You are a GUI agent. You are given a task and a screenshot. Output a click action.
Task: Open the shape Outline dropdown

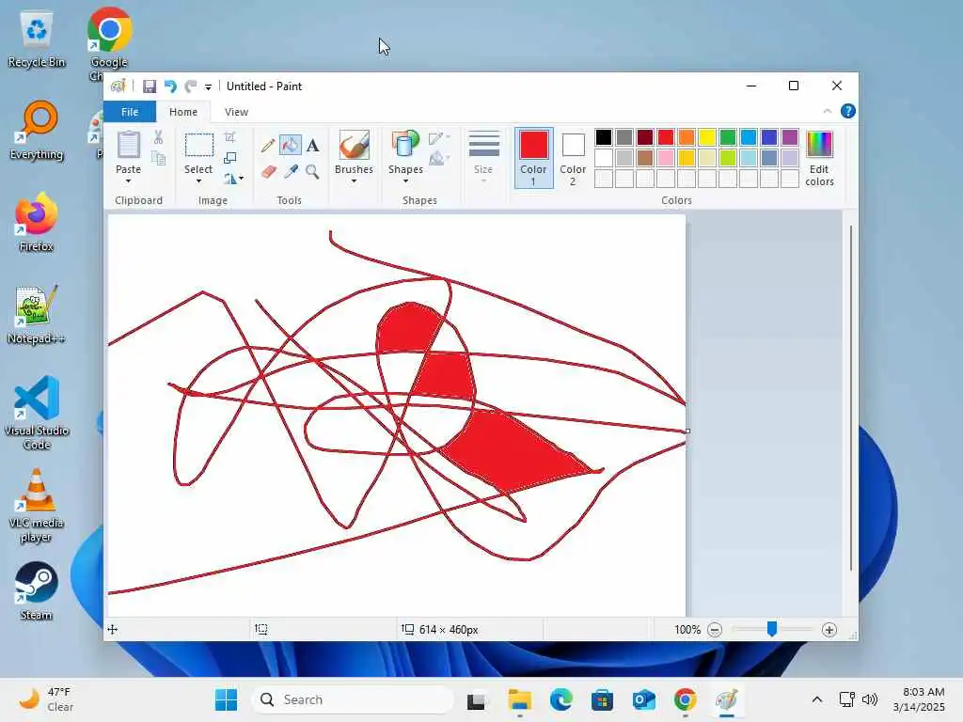click(439, 137)
